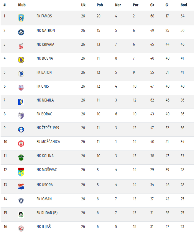Image resolution: width=194 pixels, height=234 pixels.
Task: Open the FK Borac team link
Action: point(44,114)
